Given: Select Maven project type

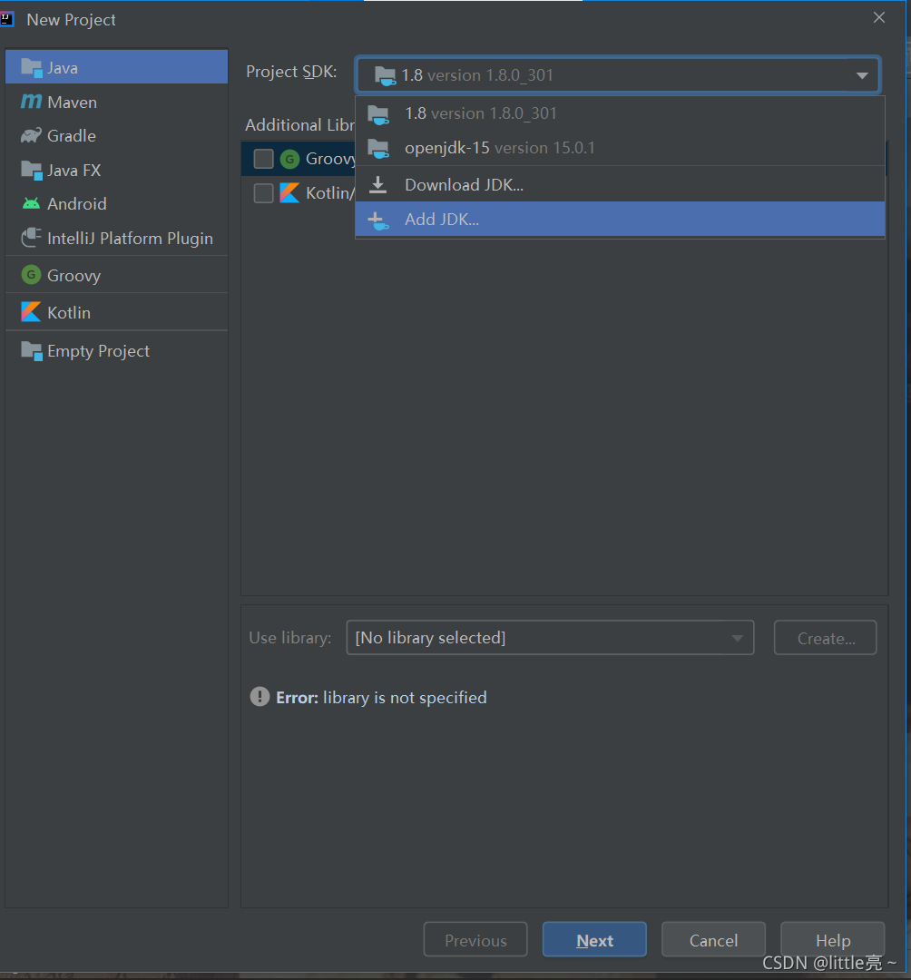Looking at the screenshot, I should click(x=116, y=102).
